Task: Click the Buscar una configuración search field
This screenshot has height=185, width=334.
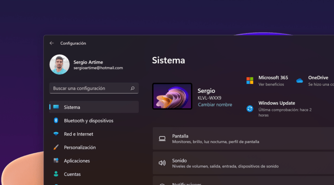Action: pos(94,88)
